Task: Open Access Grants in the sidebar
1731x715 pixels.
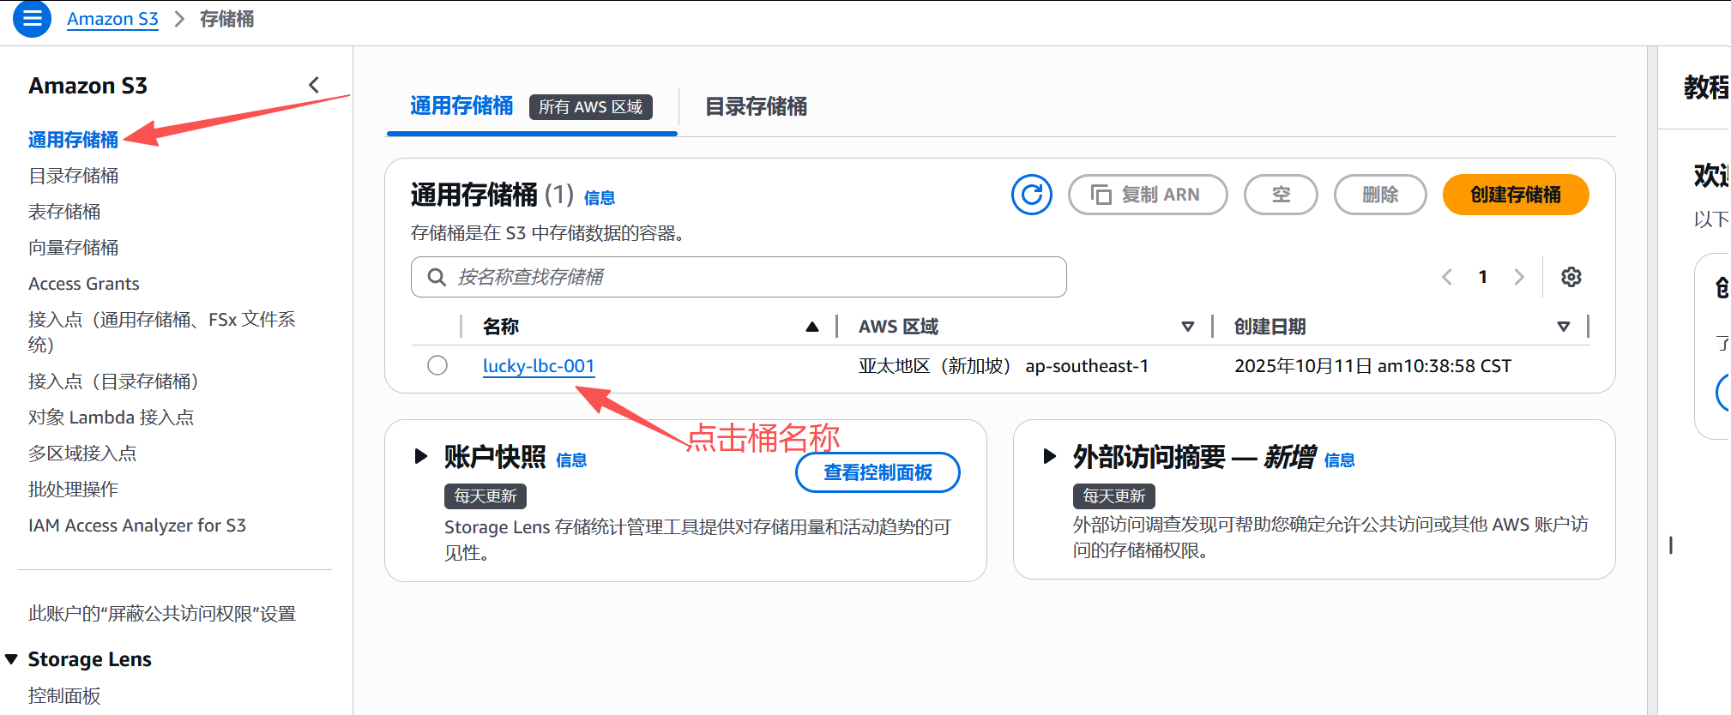Action: (83, 284)
